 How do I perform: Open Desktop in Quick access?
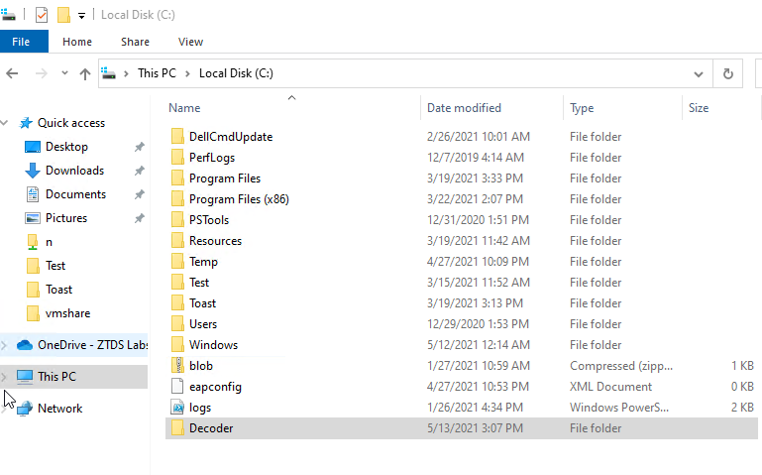click(66, 147)
